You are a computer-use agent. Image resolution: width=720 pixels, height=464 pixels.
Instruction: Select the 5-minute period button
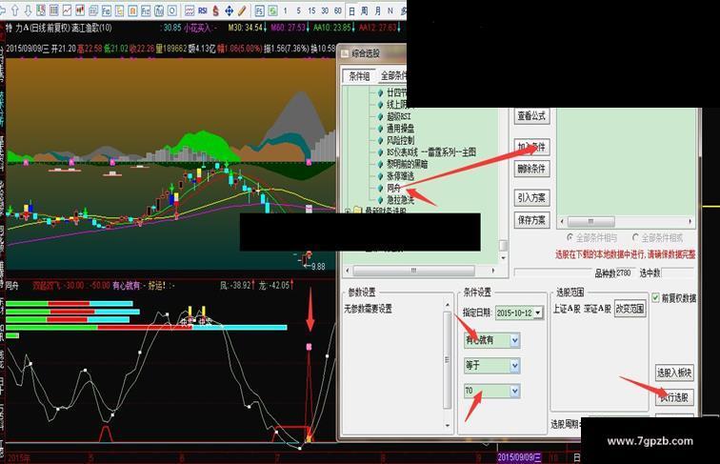coord(299,10)
